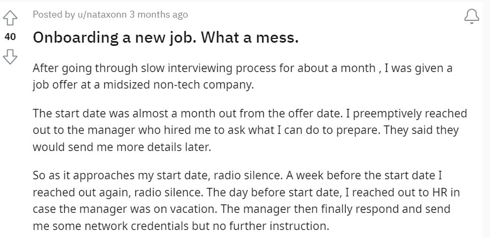This screenshot has width=490, height=238.
Task: Downvote the onboarding post
Action: [11, 56]
